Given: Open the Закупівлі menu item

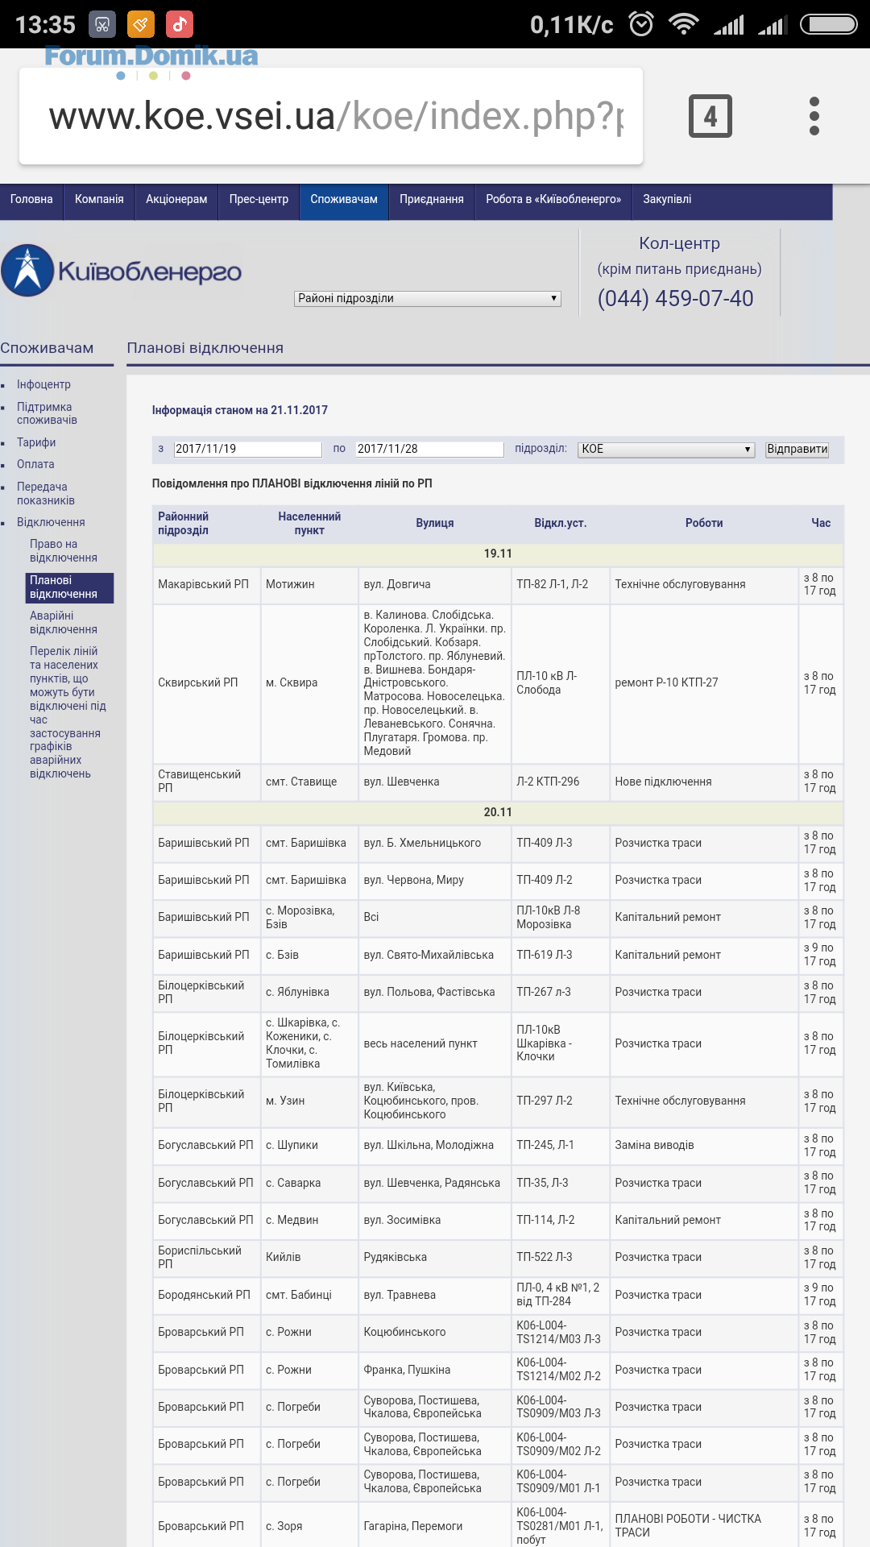Looking at the screenshot, I should click(667, 201).
